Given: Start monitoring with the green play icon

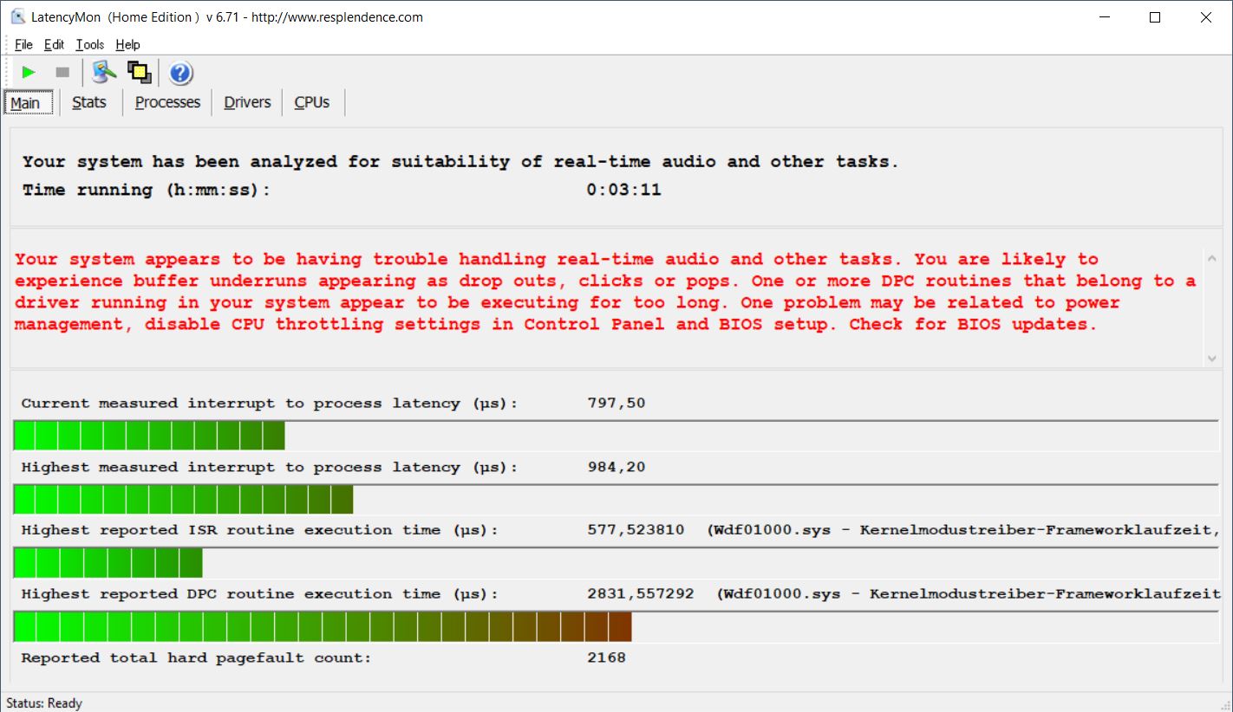Looking at the screenshot, I should coord(29,73).
